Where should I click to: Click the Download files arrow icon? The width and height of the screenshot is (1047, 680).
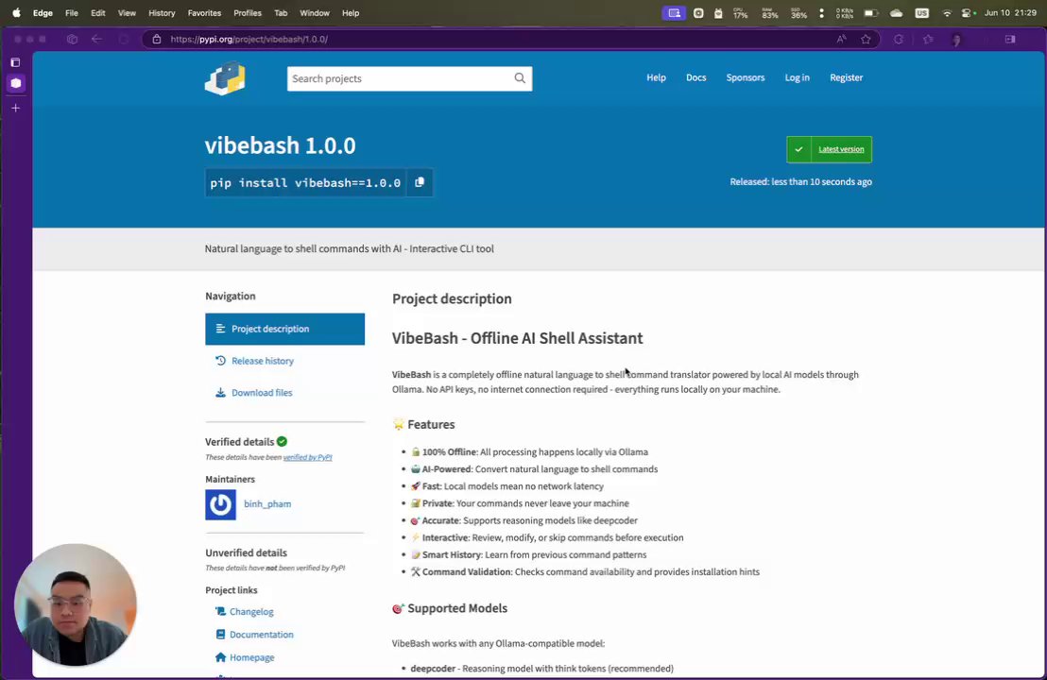(220, 392)
